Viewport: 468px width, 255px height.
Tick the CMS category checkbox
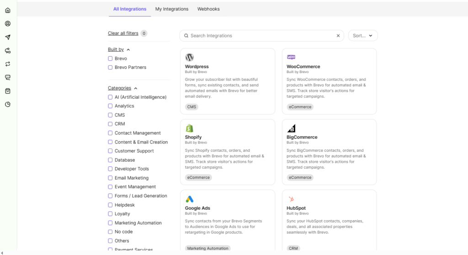coord(110,115)
